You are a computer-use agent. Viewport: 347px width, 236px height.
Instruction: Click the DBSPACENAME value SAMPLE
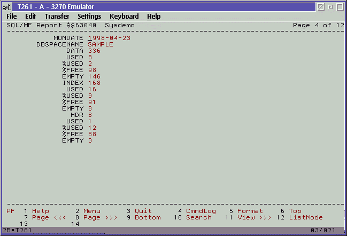101,44
